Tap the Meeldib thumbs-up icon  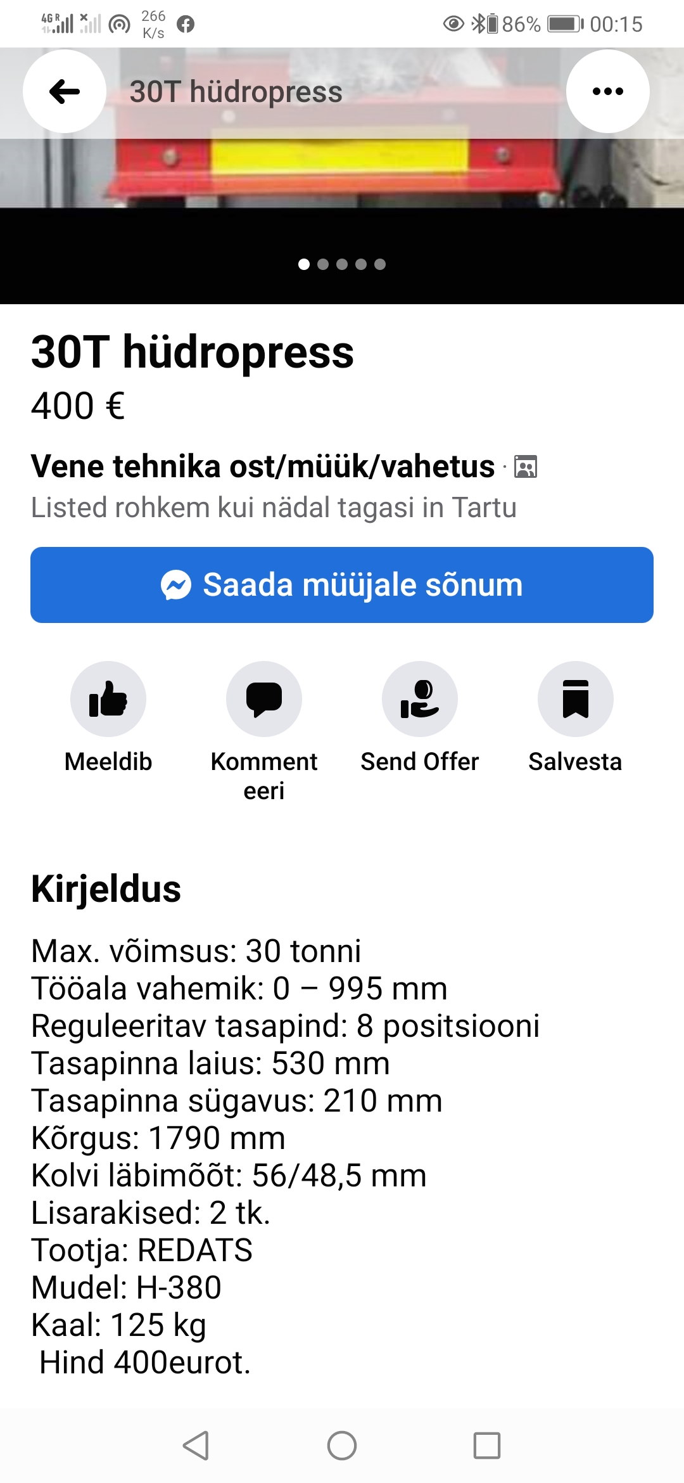tap(108, 699)
